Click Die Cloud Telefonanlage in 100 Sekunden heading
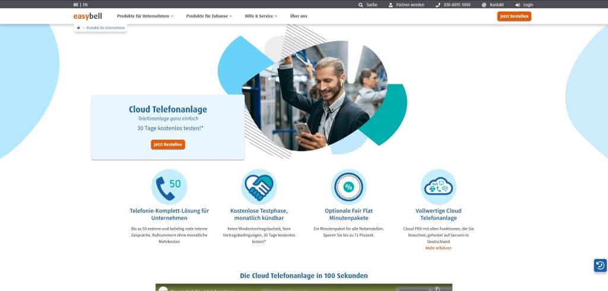 (x=303, y=276)
